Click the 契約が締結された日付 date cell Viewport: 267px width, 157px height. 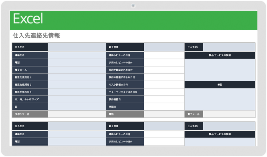pyautogui.click(x=164, y=70)
